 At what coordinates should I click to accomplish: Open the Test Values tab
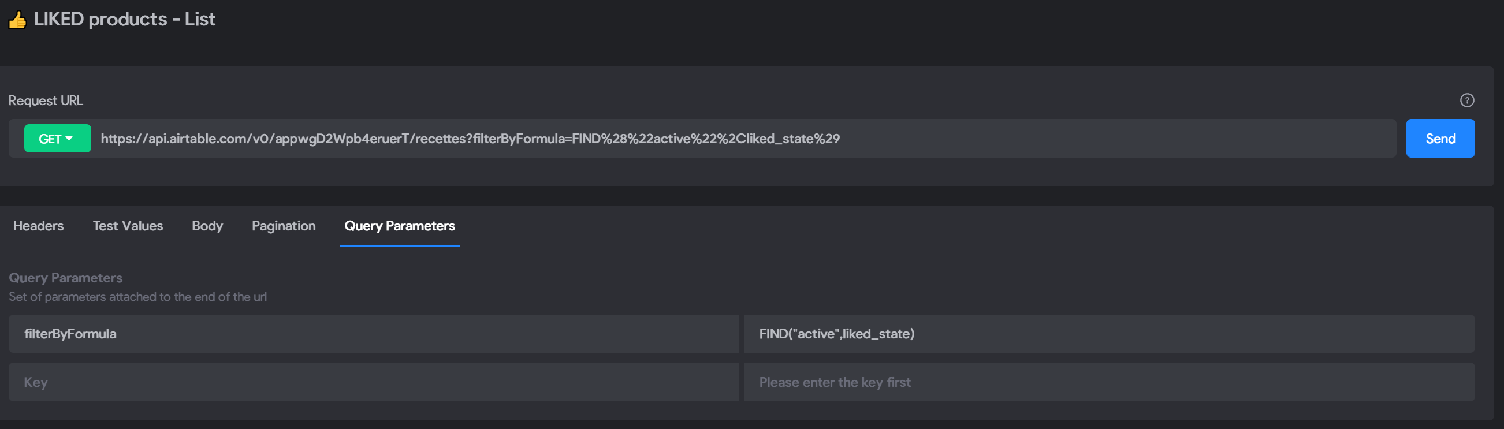tap(128, 226)
